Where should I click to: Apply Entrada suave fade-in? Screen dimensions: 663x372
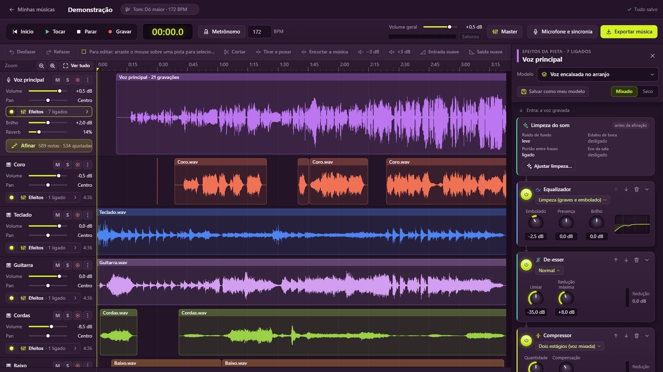pyautogui.click(x=439, y=52)
